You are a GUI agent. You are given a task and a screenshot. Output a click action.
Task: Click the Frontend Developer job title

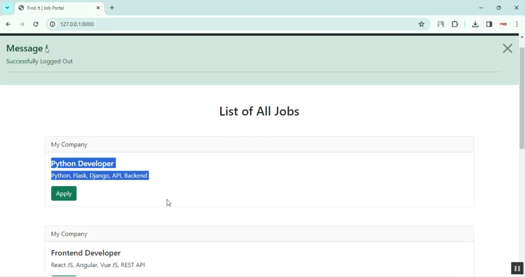click(86, 253)
